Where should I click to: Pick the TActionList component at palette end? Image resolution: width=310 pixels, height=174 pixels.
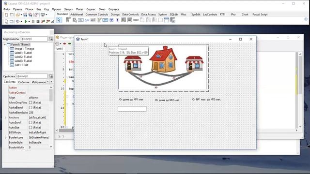pos(172,20)
